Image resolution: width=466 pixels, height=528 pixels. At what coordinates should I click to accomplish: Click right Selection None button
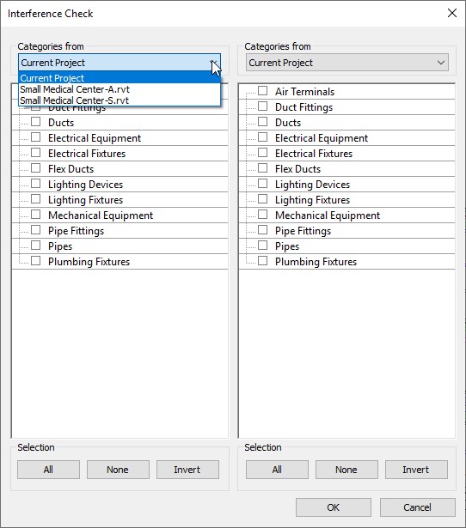pos(346,470)
